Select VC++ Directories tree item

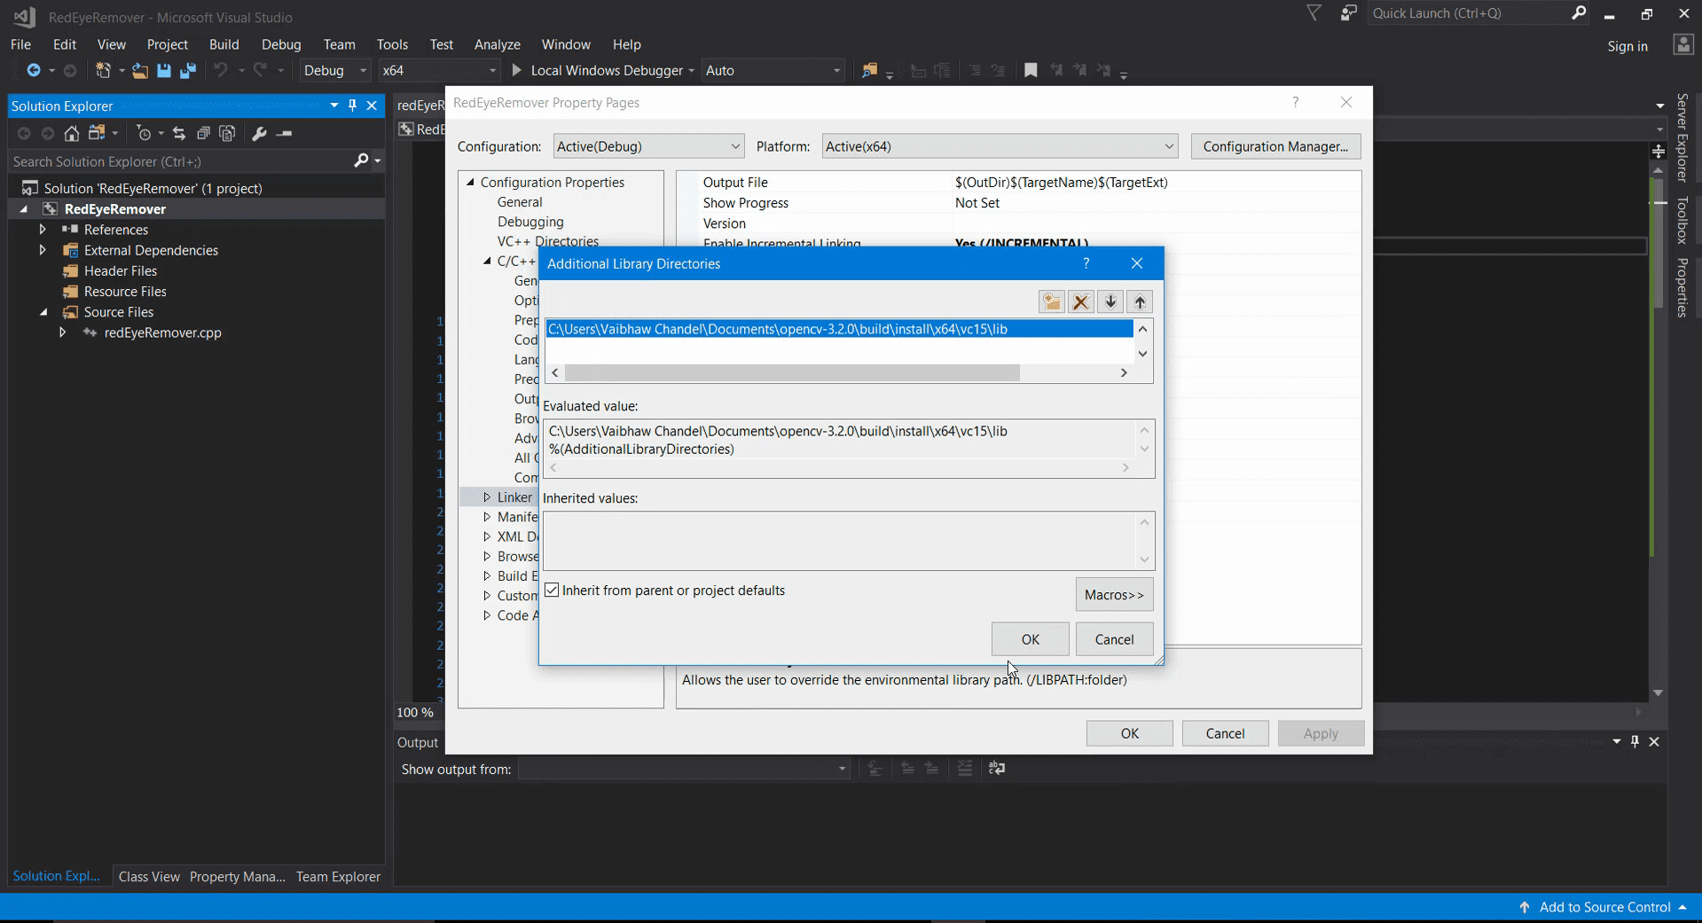pos(547,241)
